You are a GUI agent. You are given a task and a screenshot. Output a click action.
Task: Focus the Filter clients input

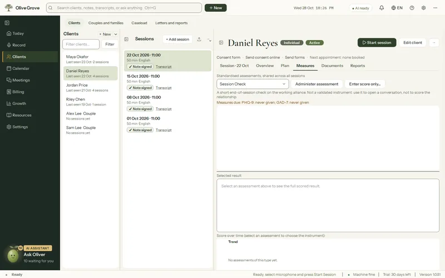pyautogui.click(x=81, y=44)
